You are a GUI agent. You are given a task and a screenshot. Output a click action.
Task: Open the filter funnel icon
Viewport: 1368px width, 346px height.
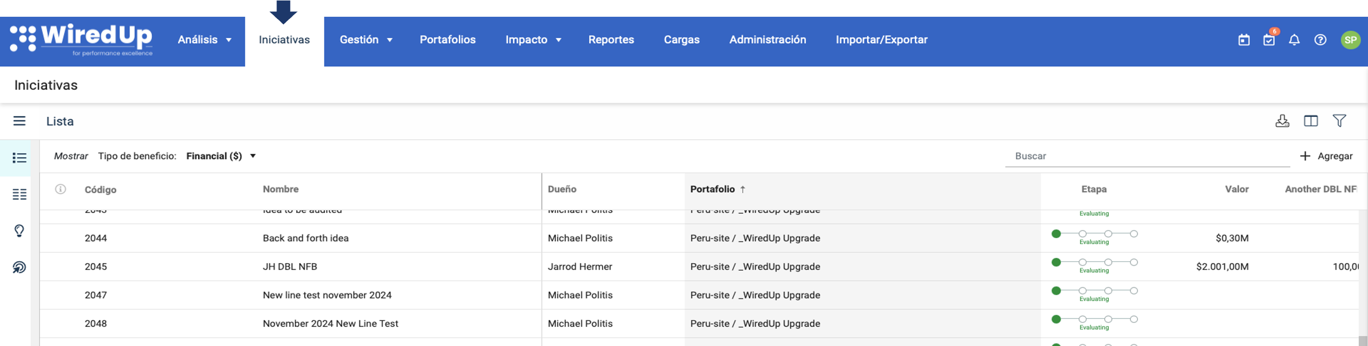(x=1339, y=121)
